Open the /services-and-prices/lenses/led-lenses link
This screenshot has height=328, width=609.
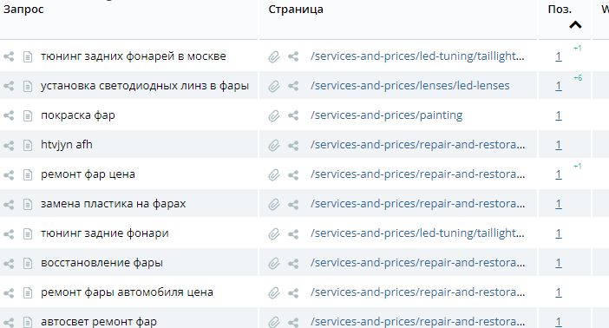[409, 86]
